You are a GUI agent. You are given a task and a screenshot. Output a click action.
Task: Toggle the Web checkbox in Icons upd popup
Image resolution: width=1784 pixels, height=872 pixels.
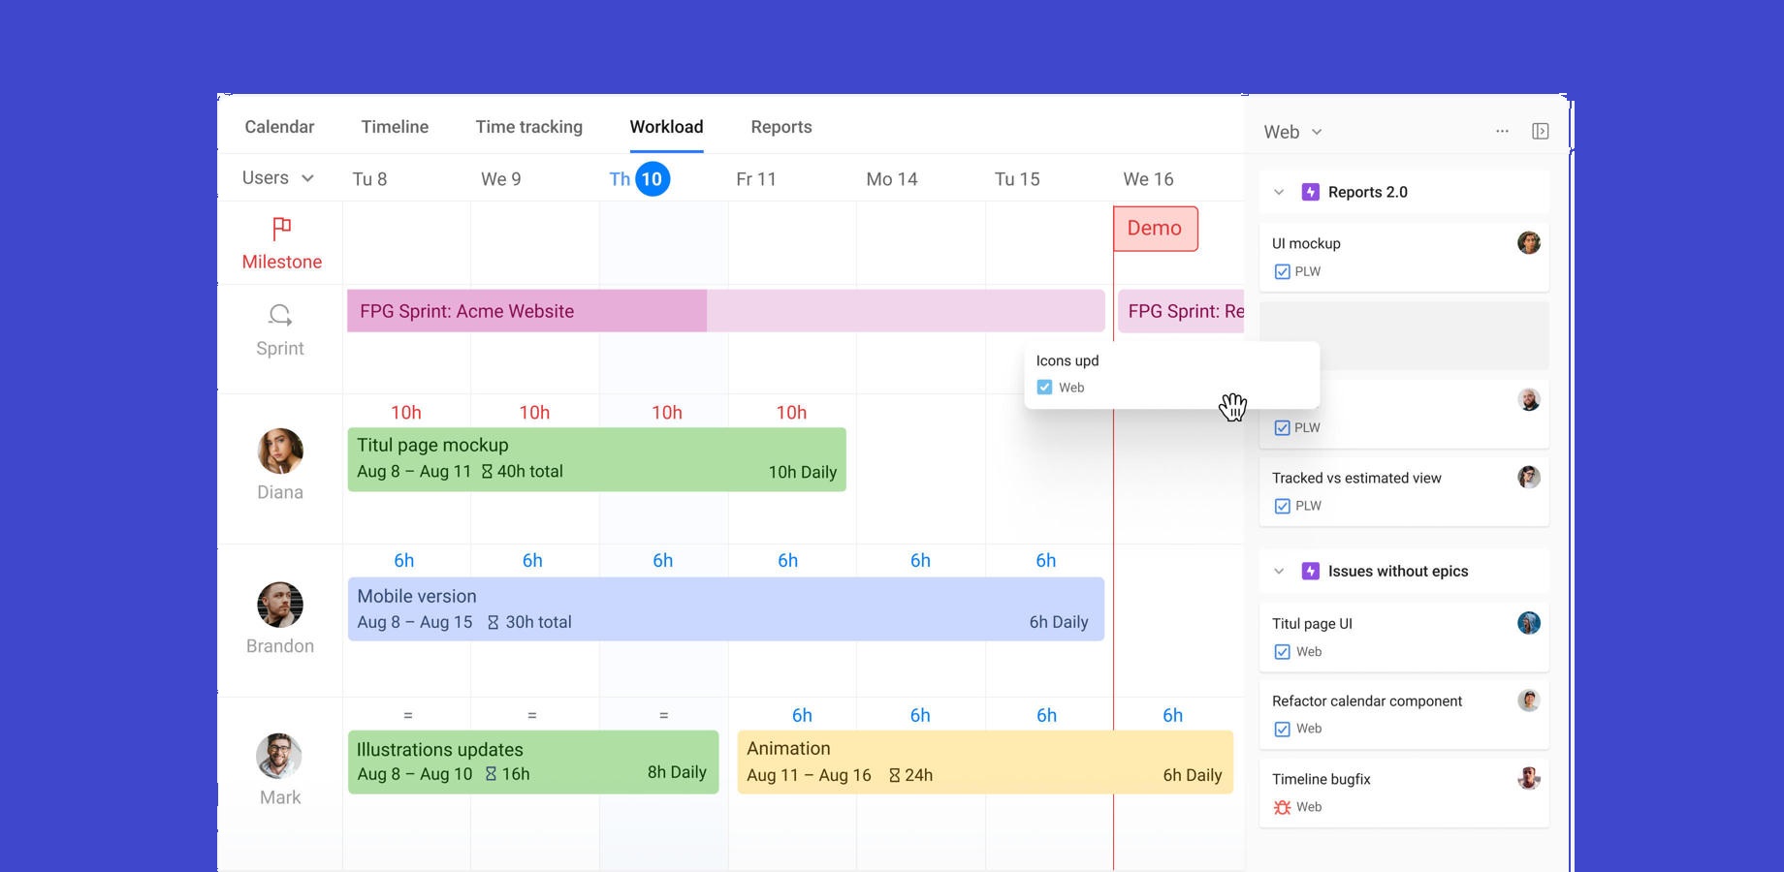click(1044, 387)
